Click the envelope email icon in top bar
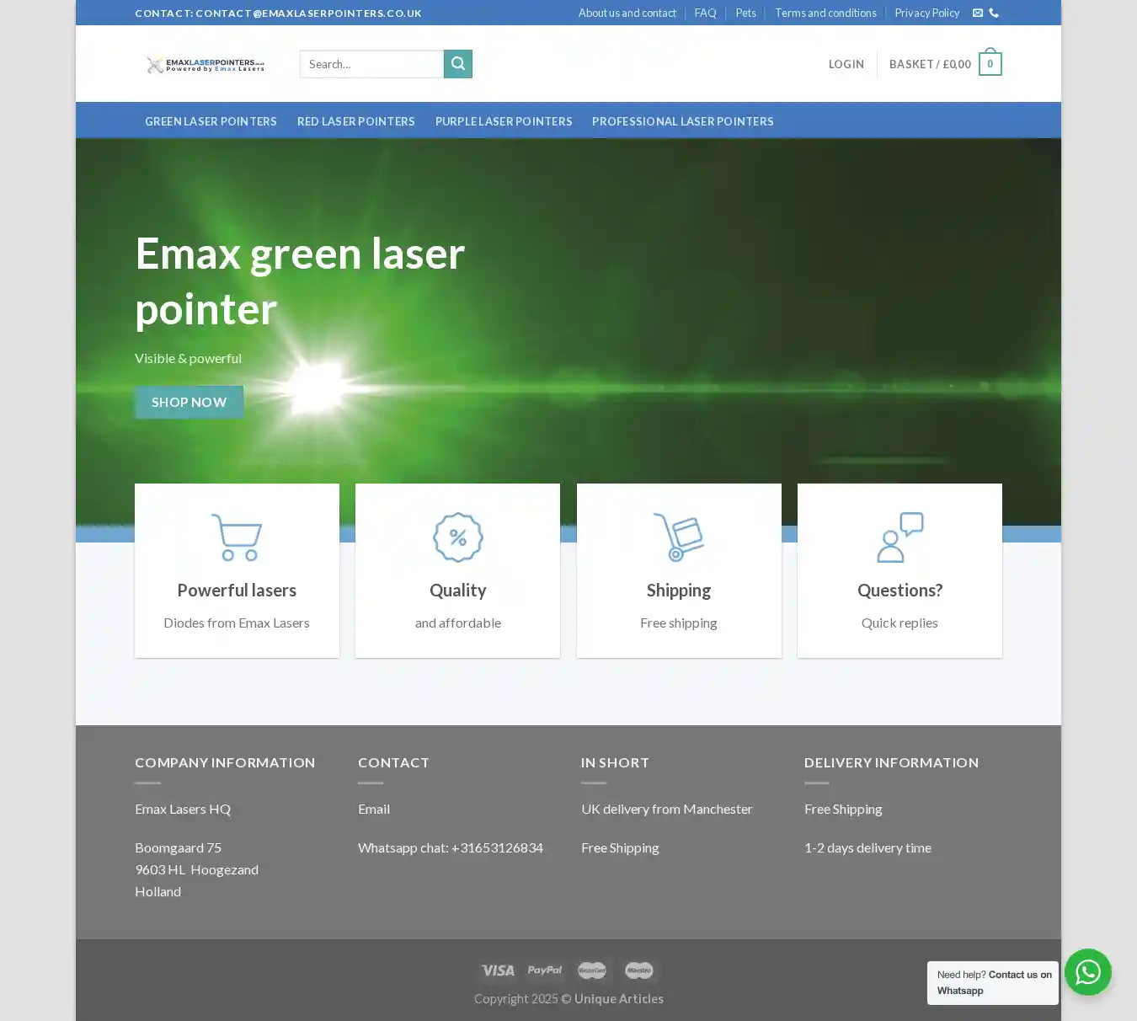The image size is (1137, 1021). click(x=977, y=13)
